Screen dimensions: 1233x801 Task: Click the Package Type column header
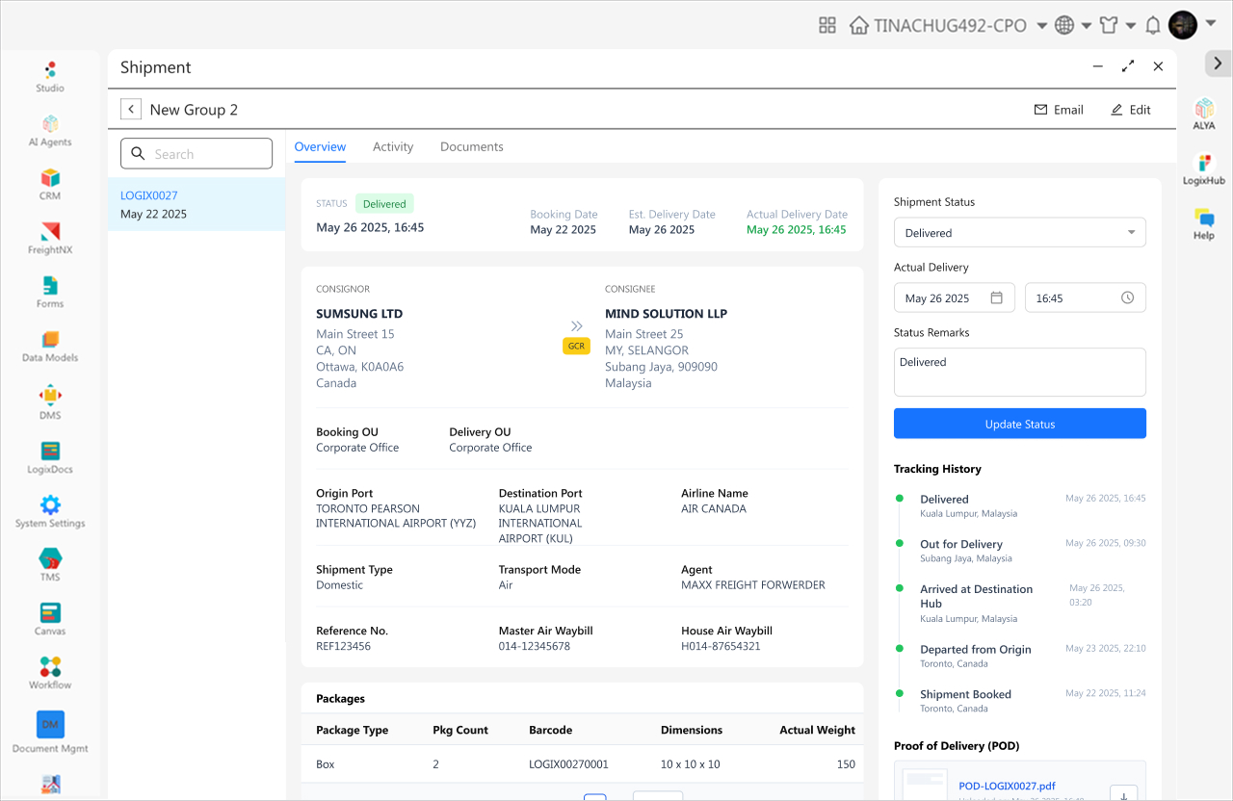click(x=352, y=730)
